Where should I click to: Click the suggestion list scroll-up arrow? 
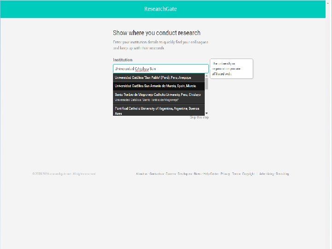[207, 76]
